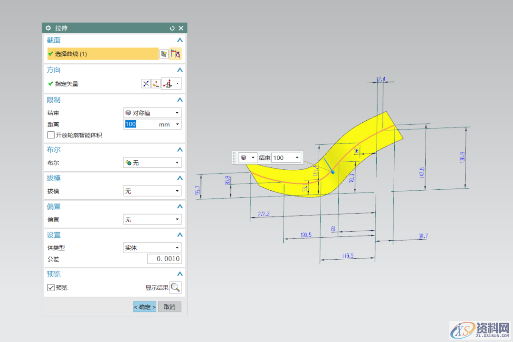The width and height of the screenshot is (513, 342).
Task: Open the 拔模 dropdown
Action: pyautogui.click(x=152, y=191)
